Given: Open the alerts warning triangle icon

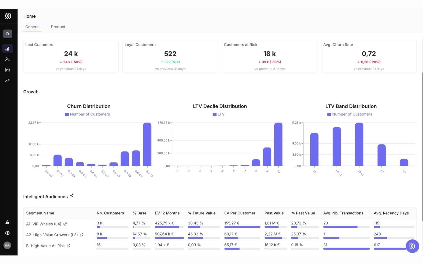Looking at the screenshot, I should coord(7,222).
